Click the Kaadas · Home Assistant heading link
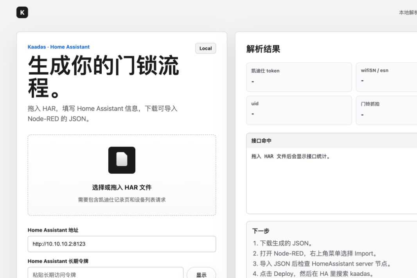417x278 pixels. tap(59, 47)
